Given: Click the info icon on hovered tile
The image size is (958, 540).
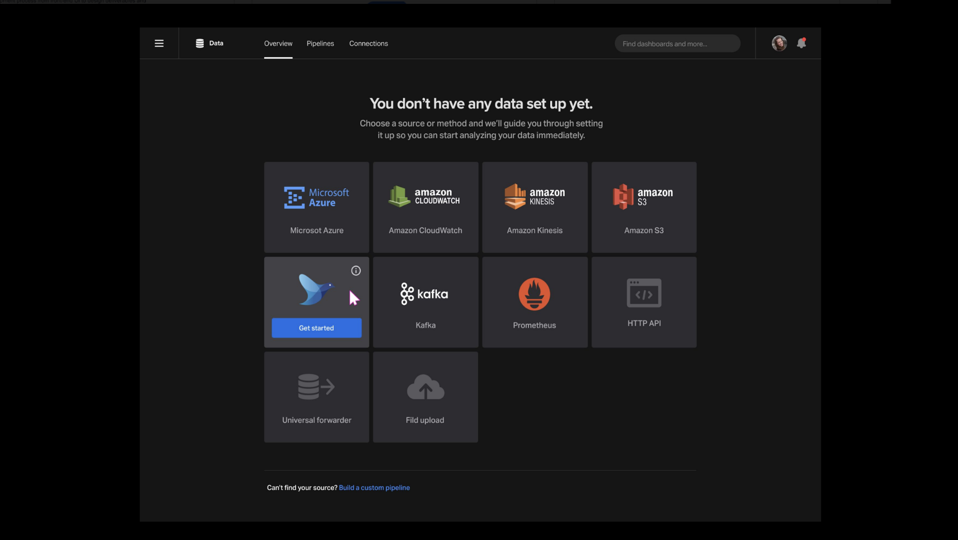Looking at the screenshot, I should (x=356, y=271).
